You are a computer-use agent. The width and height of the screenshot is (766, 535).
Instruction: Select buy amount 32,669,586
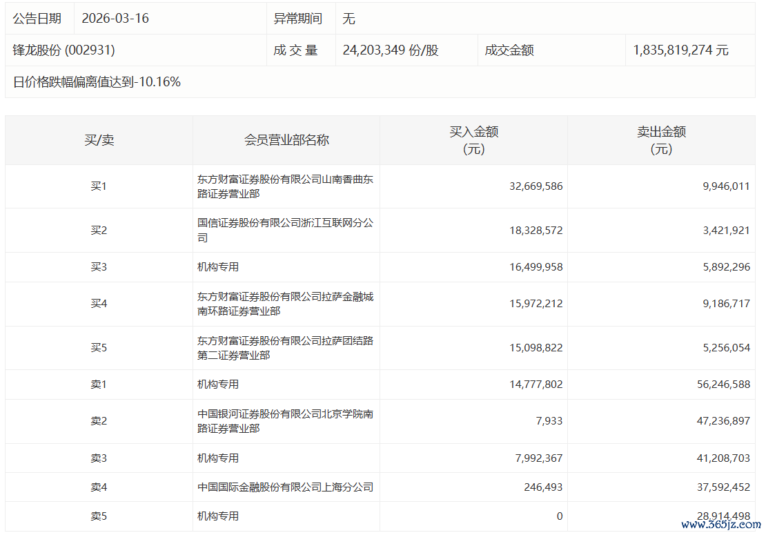536,186
